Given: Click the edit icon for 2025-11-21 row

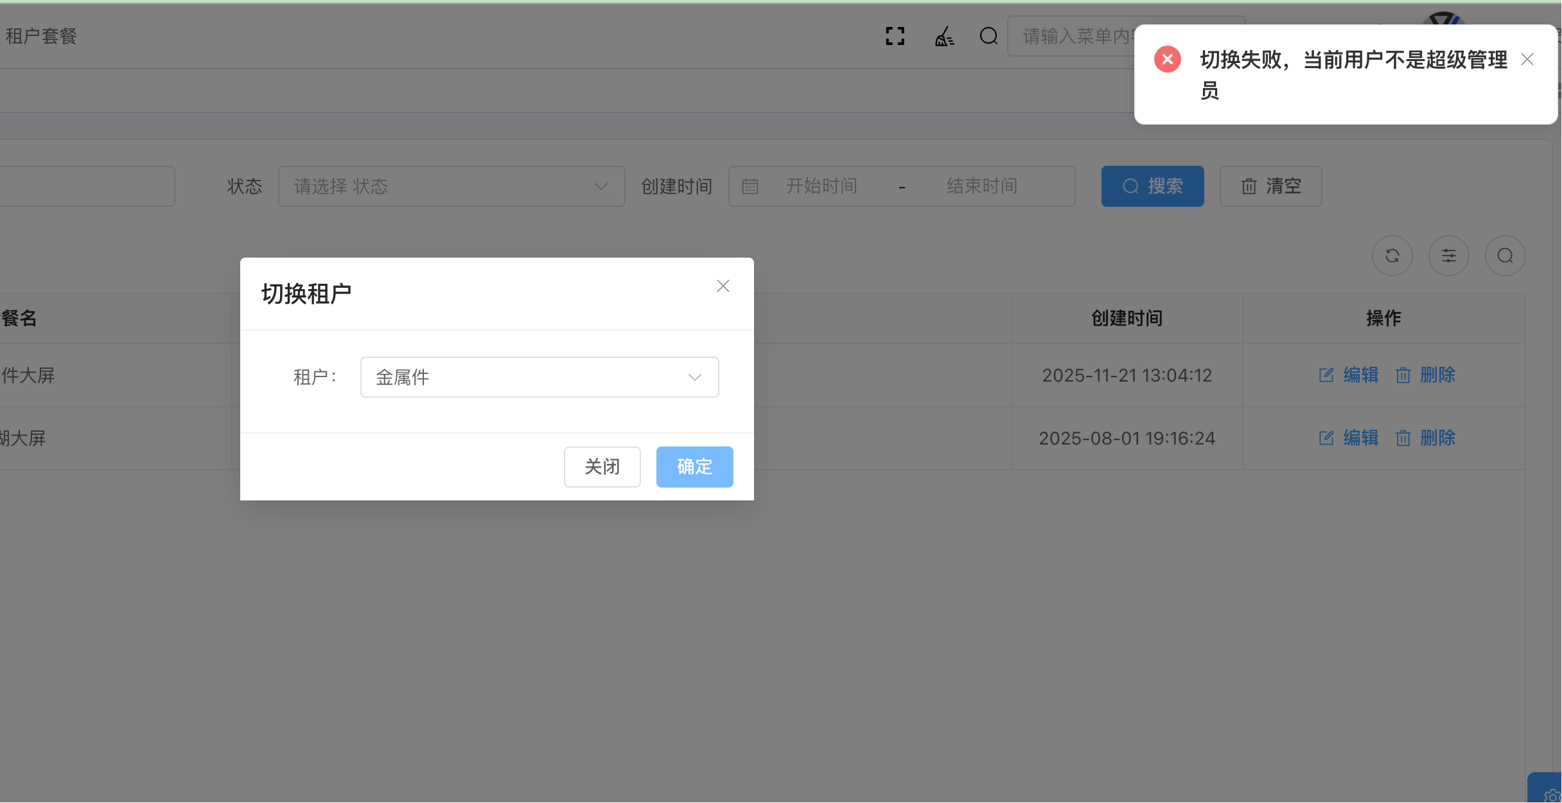Looking at the screenshot, I should [1326, 375].
